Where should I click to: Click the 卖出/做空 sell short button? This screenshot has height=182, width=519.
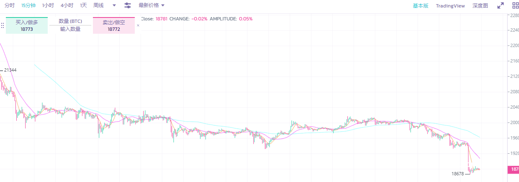click(114, 25)
